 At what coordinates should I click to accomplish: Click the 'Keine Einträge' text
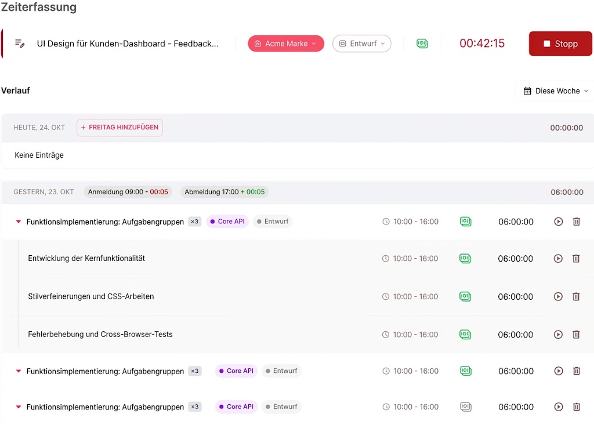point(39,155)
